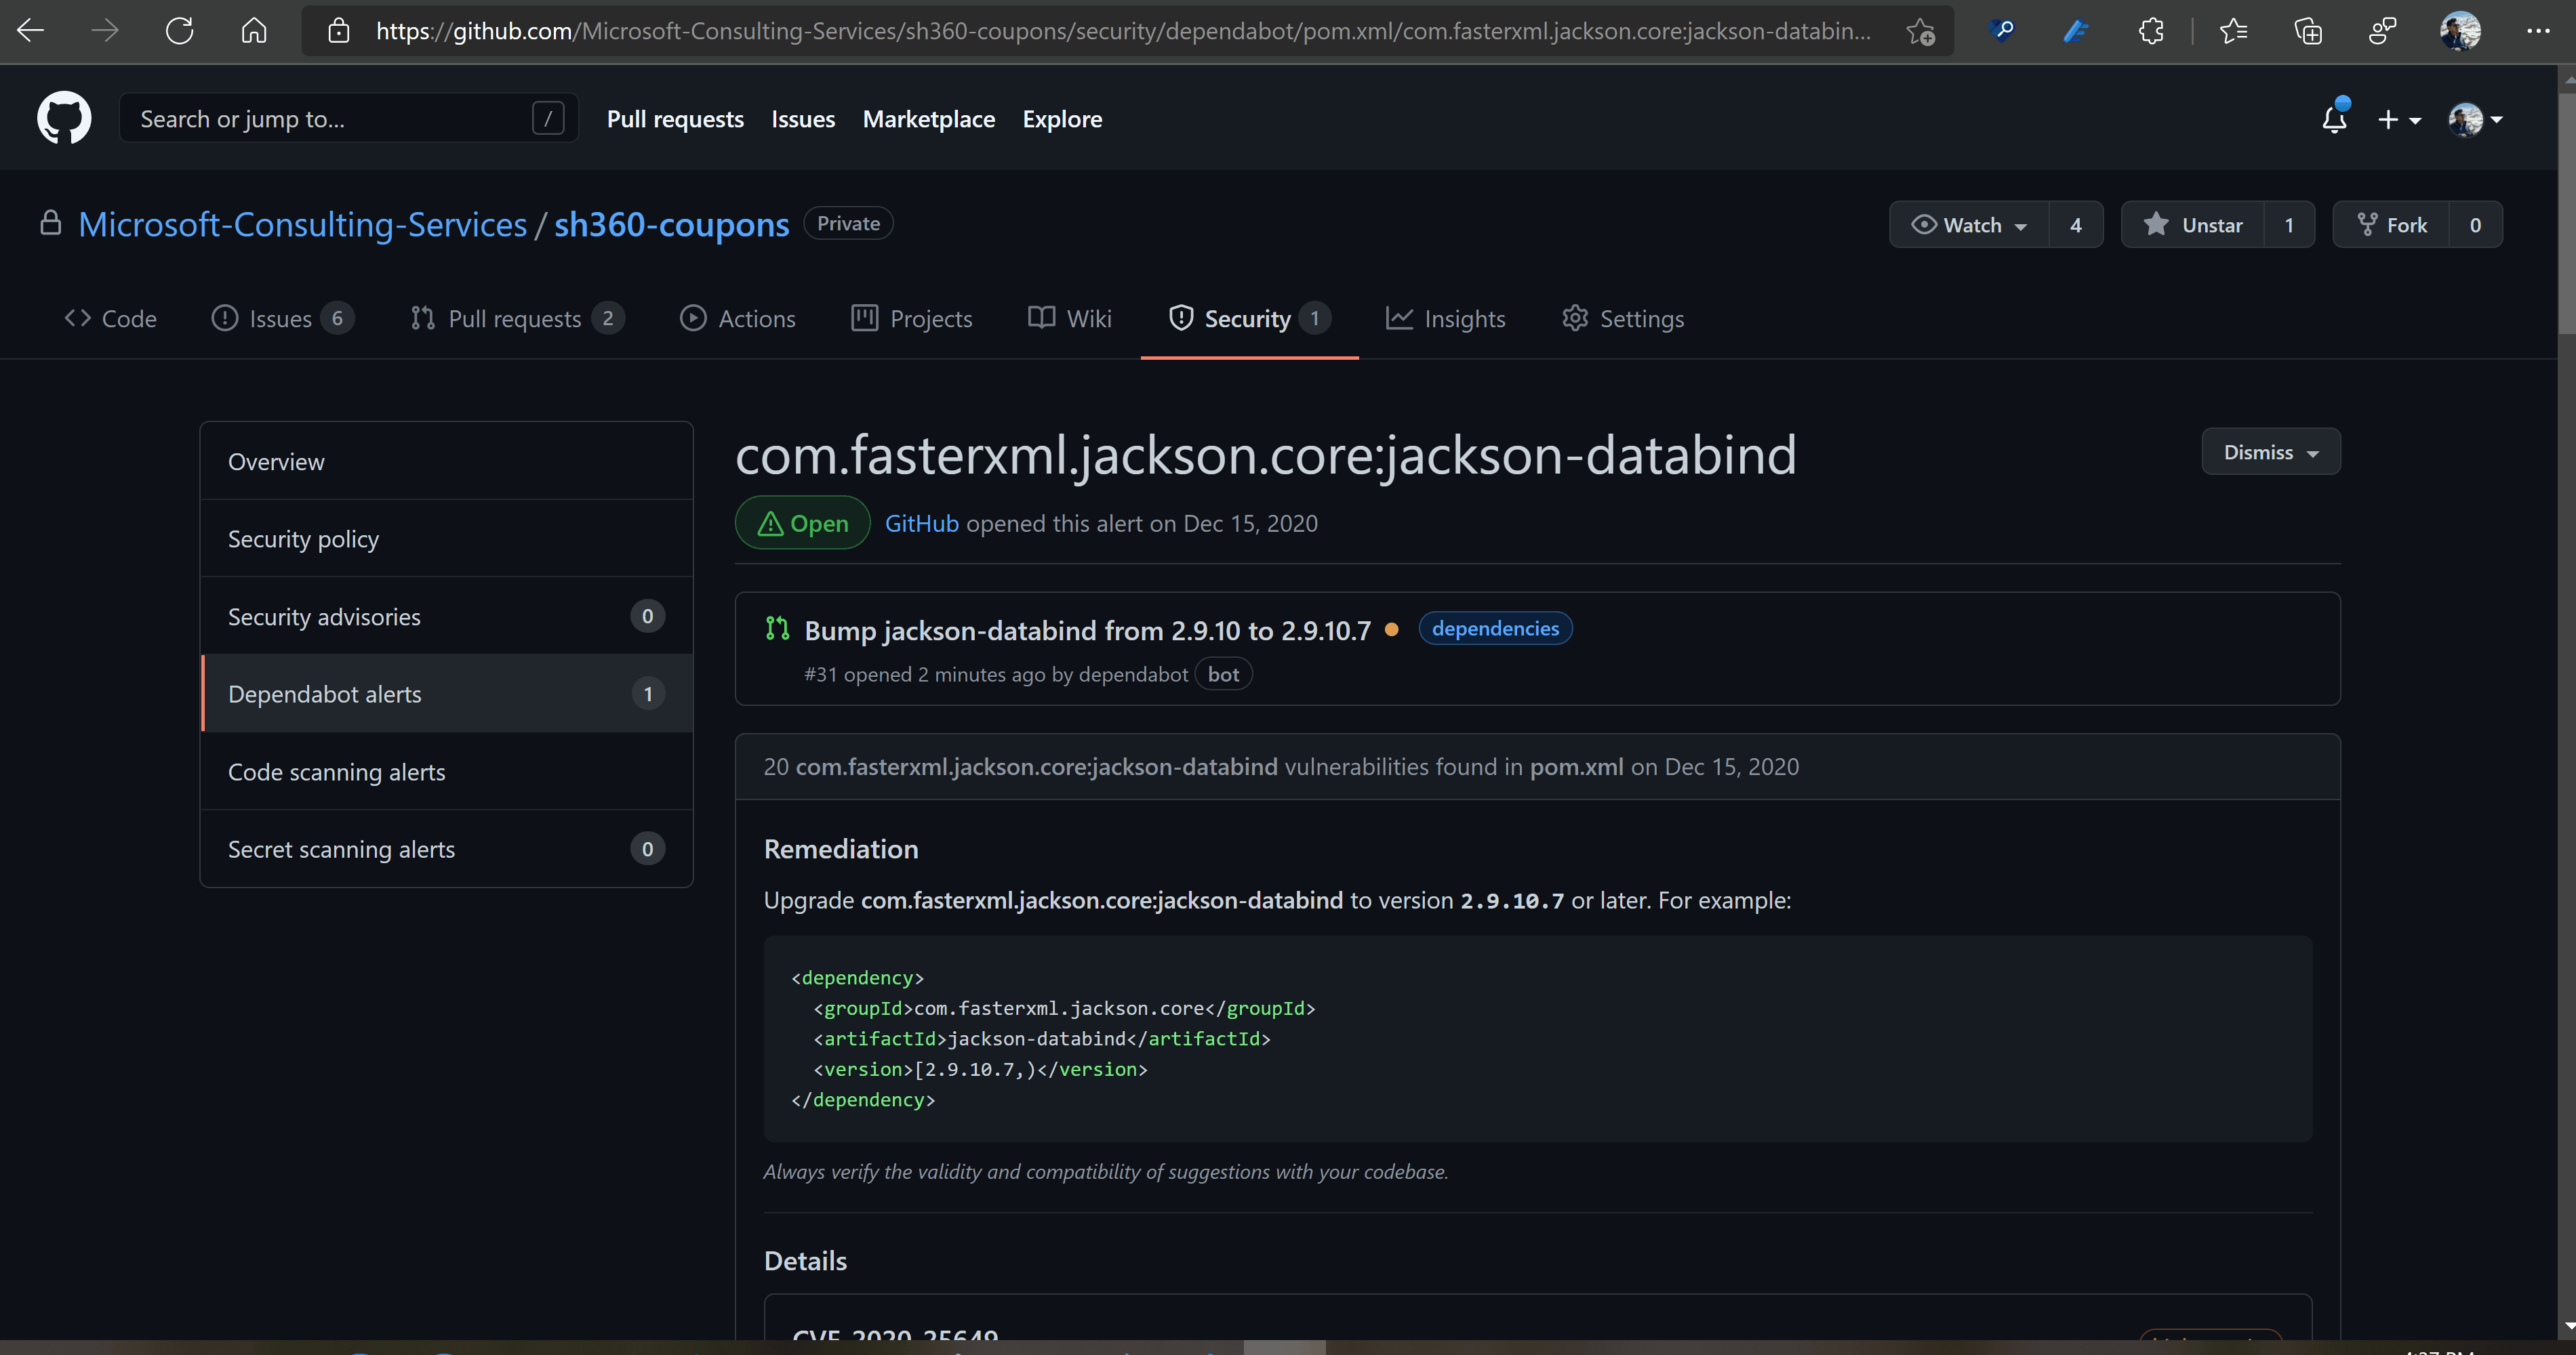Click the browser feedback people icon

click(2383, 31)
